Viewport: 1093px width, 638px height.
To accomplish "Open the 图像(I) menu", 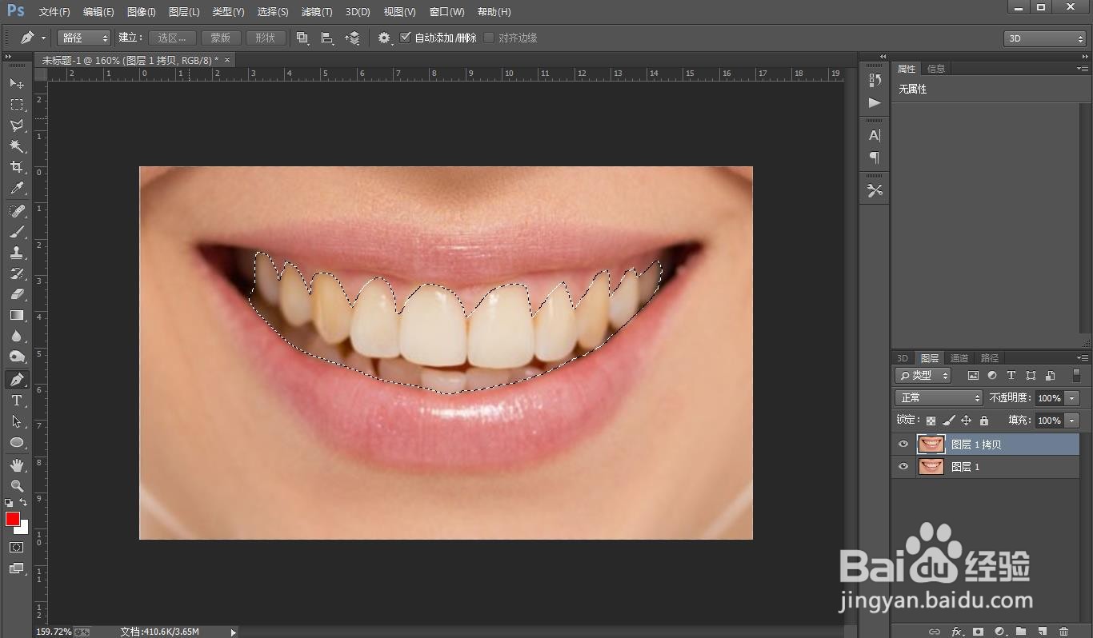I will coord(142,12).
